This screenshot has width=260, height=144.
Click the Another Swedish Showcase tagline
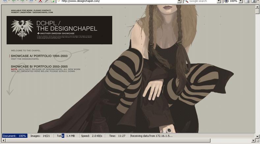point(56,34)
